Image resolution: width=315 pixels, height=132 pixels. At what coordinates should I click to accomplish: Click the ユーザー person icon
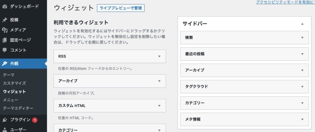click(x=5, y=130)
